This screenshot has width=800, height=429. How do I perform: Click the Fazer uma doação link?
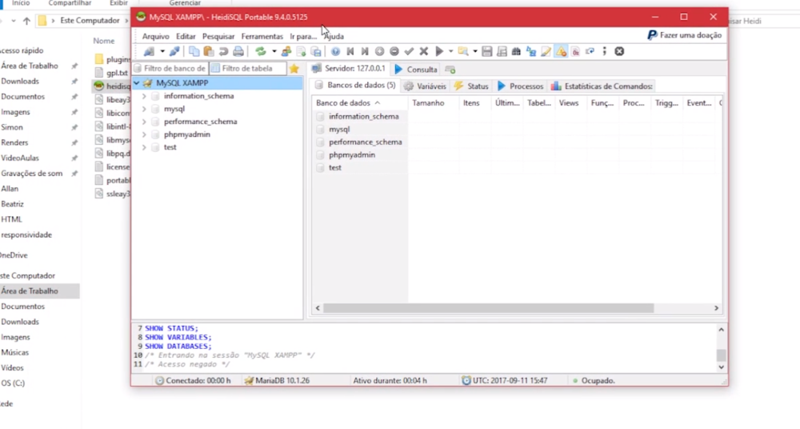[685, 35]
